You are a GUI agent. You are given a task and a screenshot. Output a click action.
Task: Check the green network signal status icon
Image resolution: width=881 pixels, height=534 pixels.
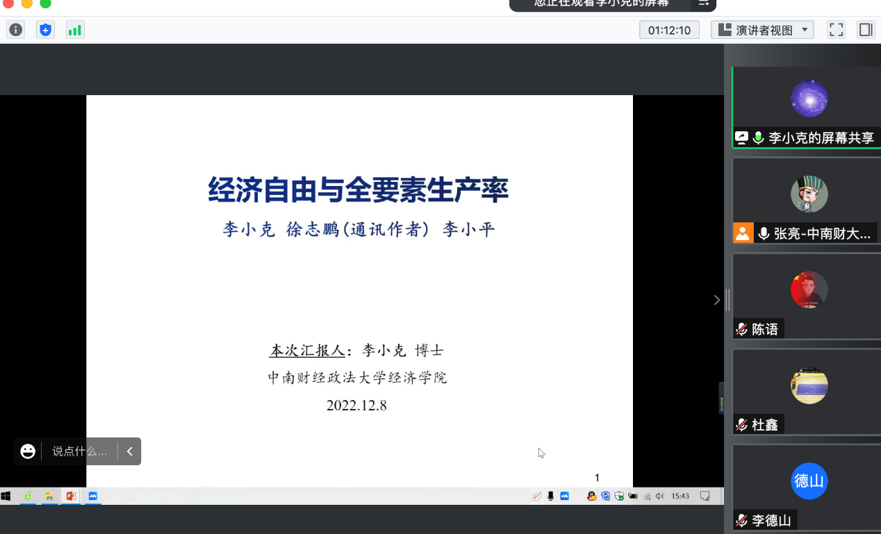tap(74, 30)
